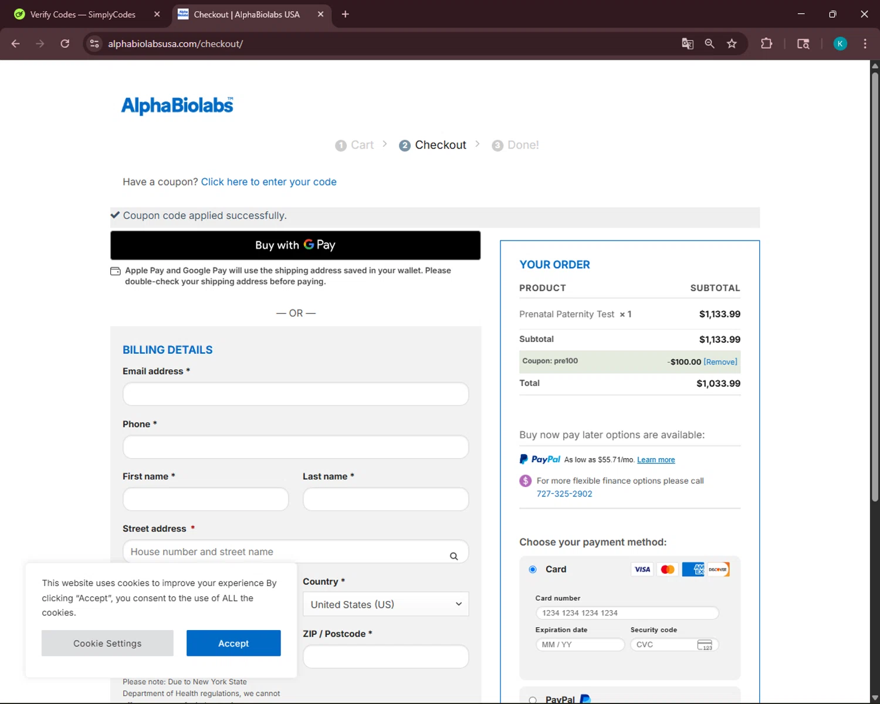
Task: Click Buy with G Pay button
Action: click(x=295, y=245)
